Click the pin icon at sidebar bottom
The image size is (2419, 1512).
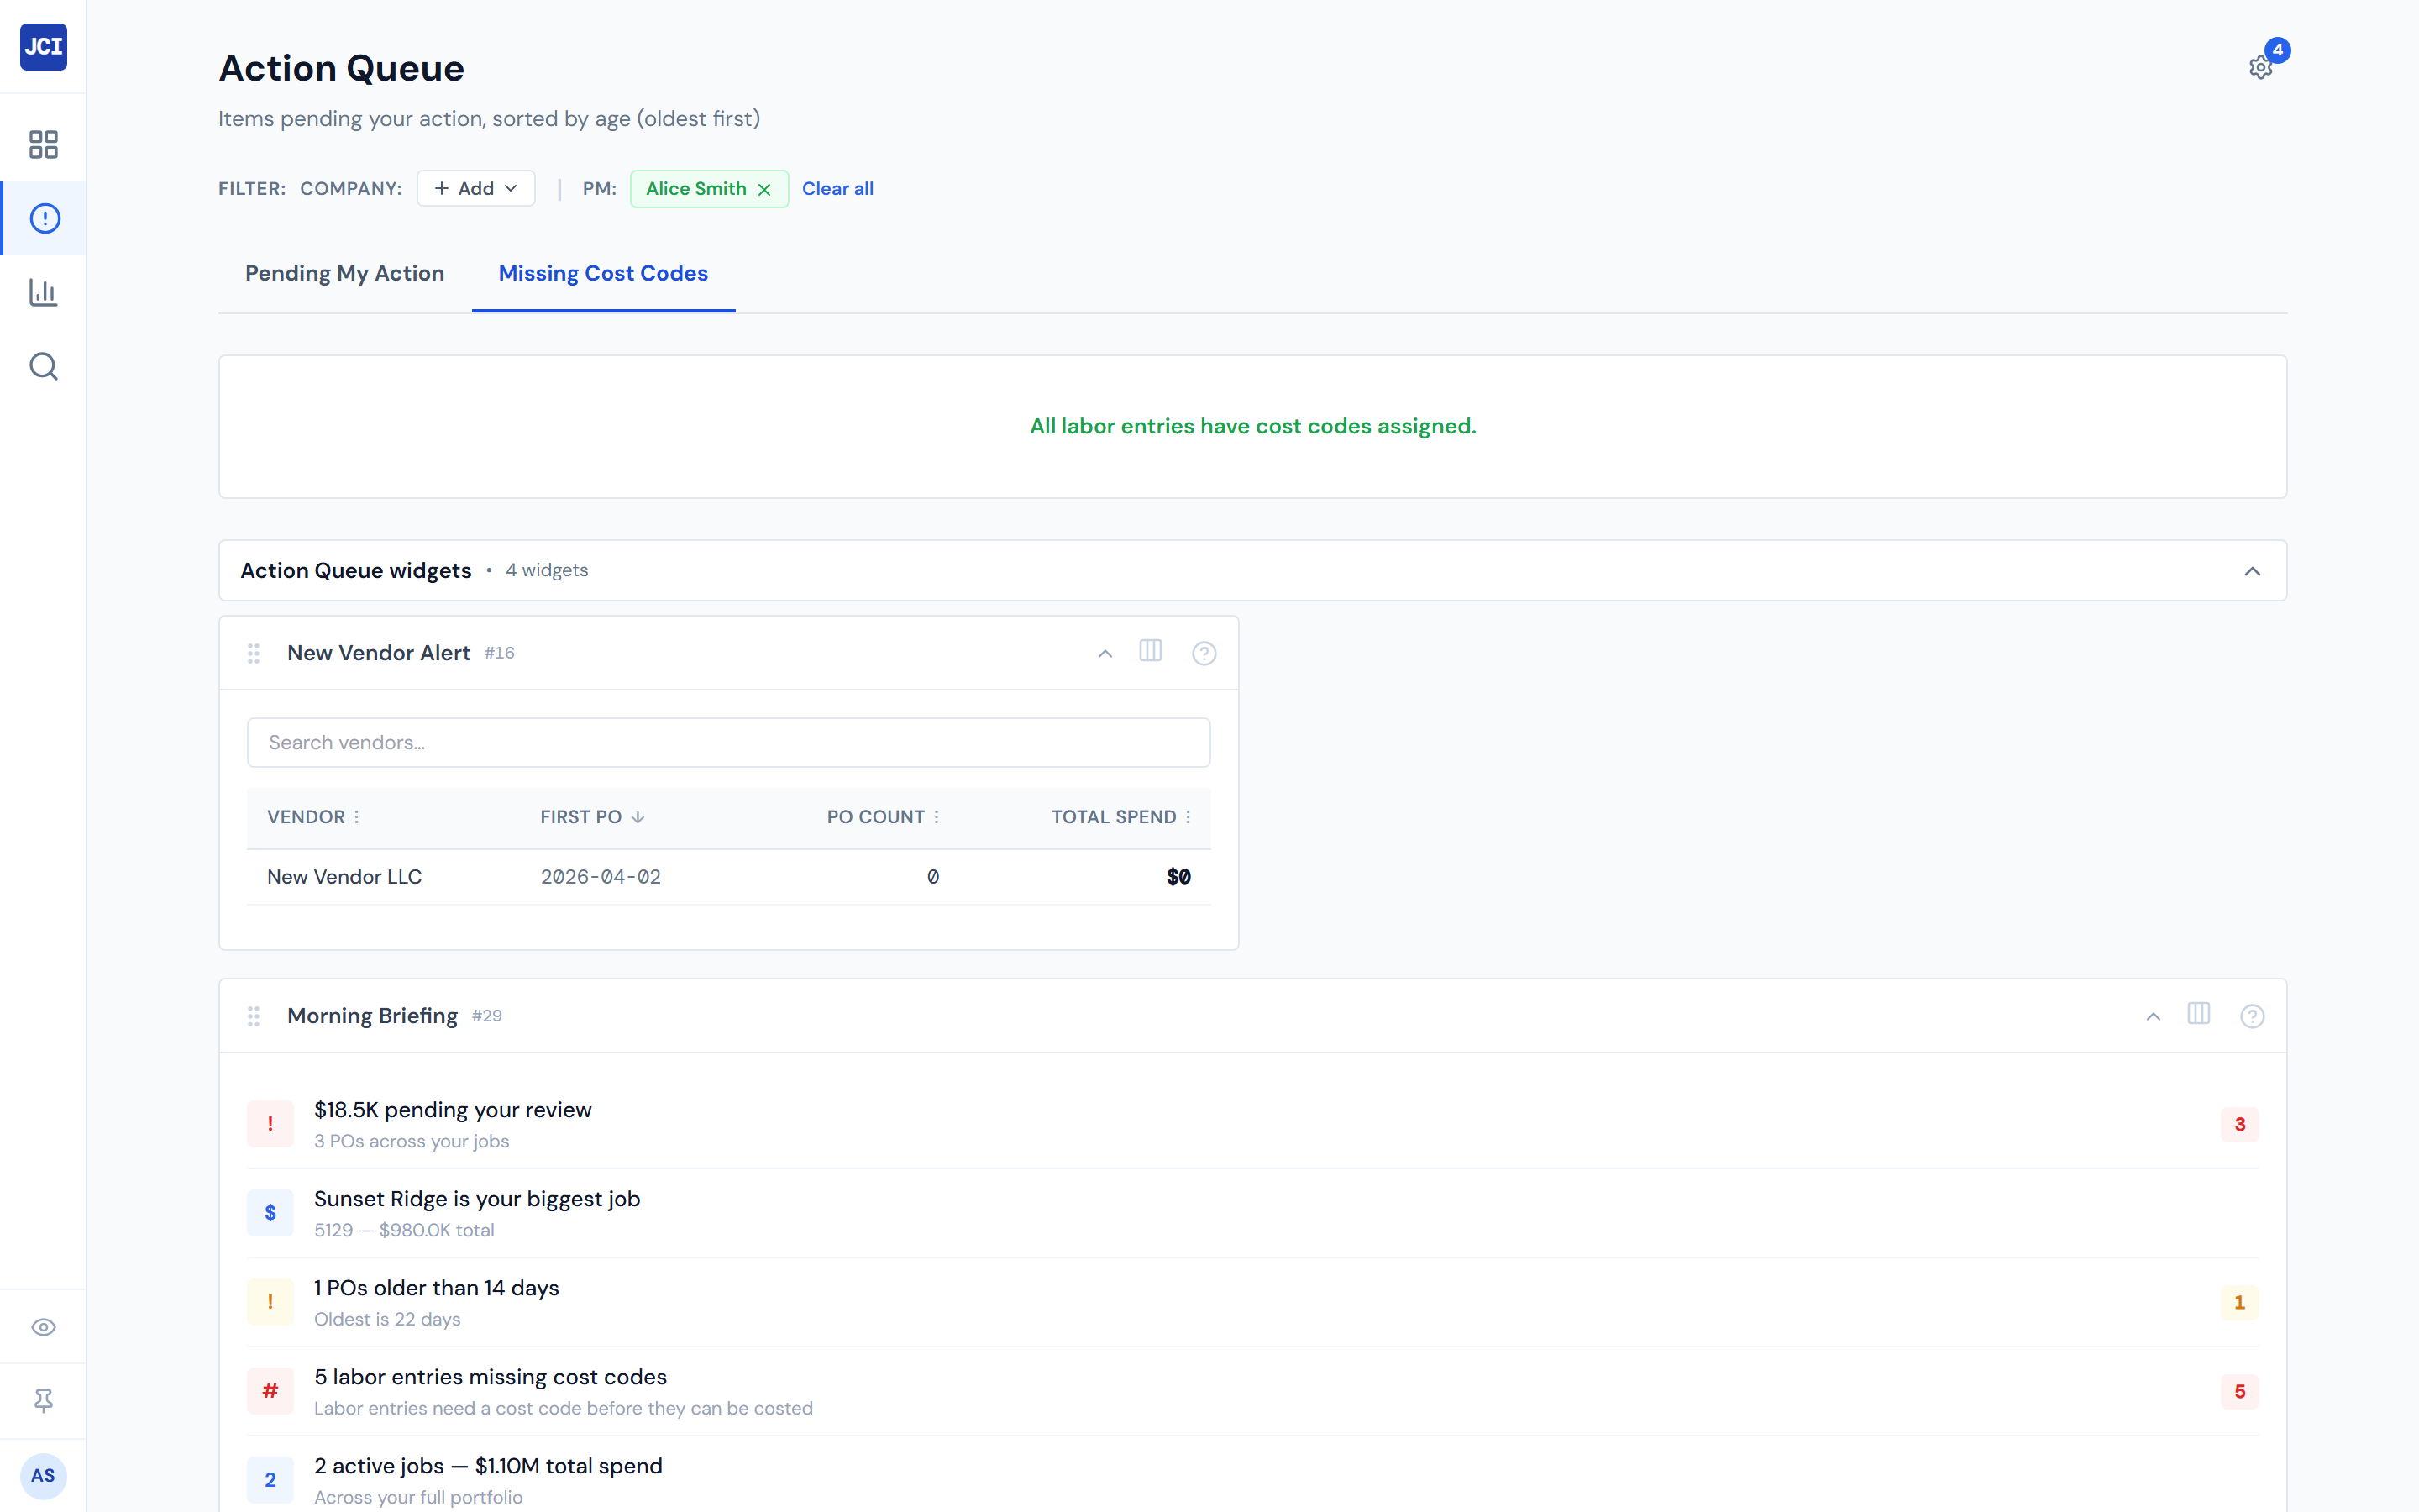pos(43,1400)
